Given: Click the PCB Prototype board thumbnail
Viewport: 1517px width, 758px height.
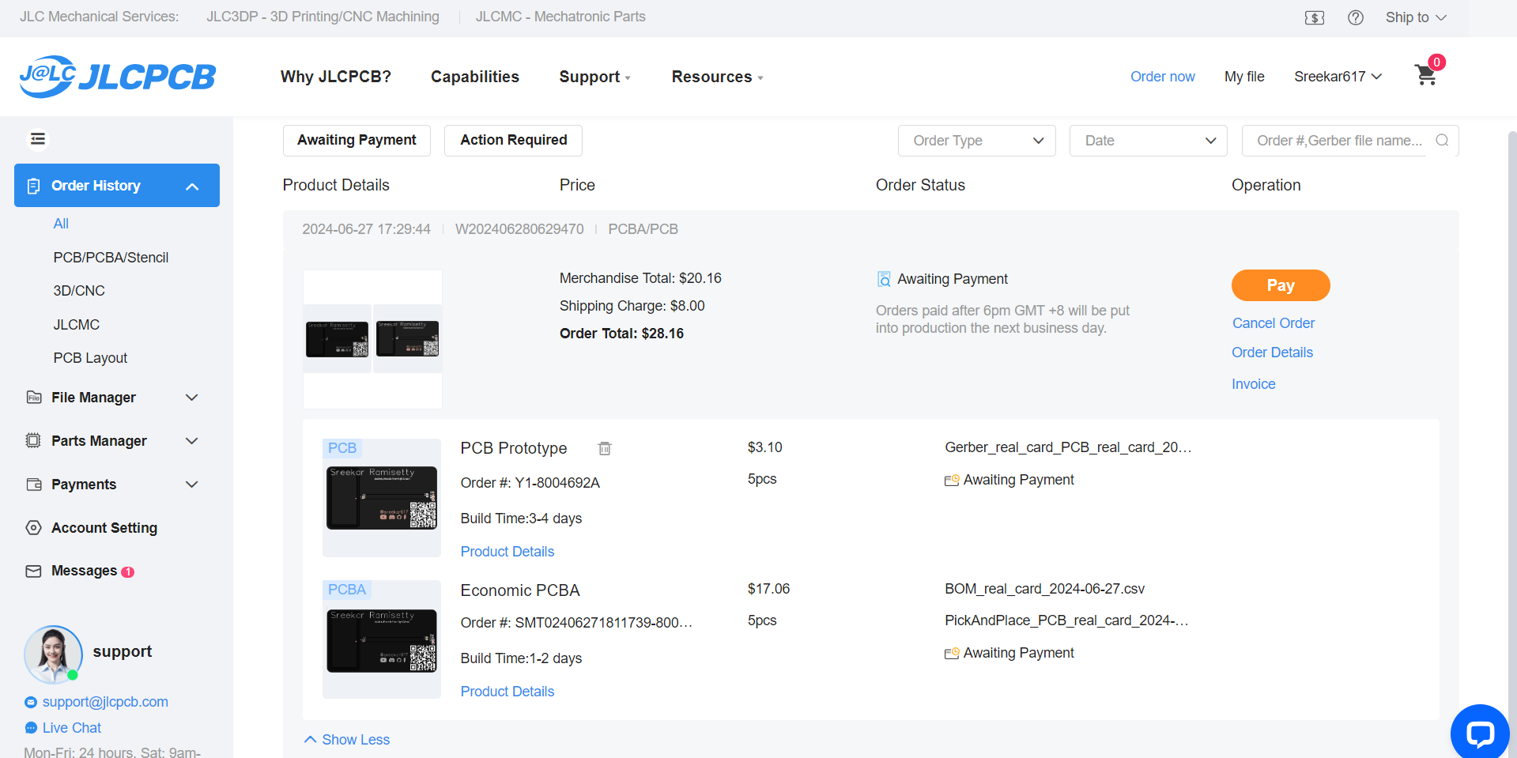Looking at the screenshot, I should 382,498.
